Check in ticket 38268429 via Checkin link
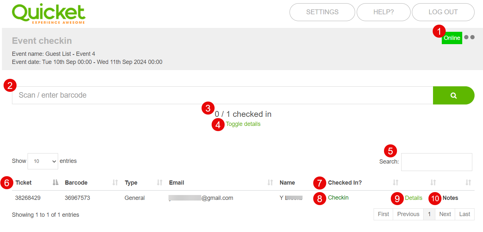483x232 pixels. pyautogui.click(x=338, y=198)
